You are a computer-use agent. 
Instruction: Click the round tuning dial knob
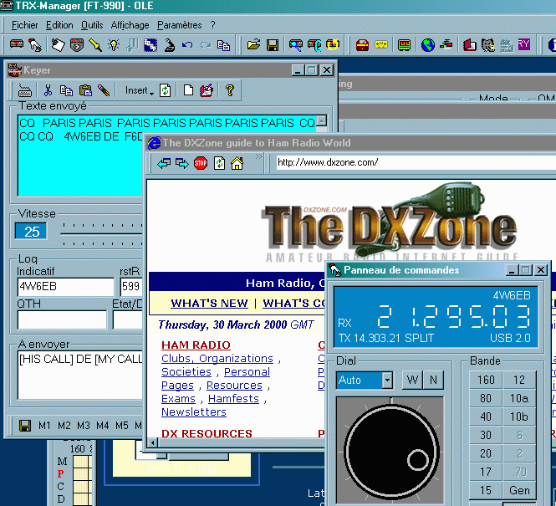coord(391,452)
